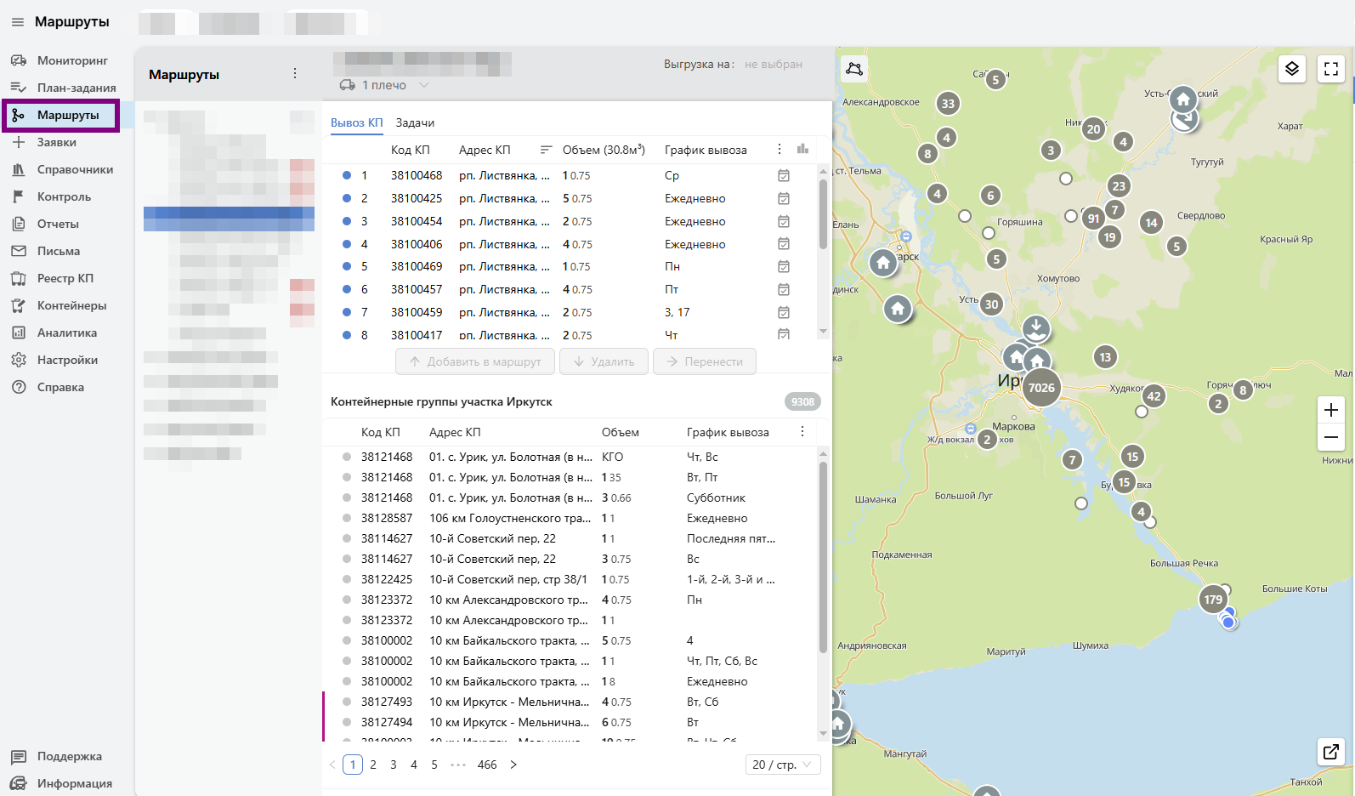Toggle fullscreen map view
Image resolution: width=1355 pixels, height=796 pixels.
[x=1330, y=69]
